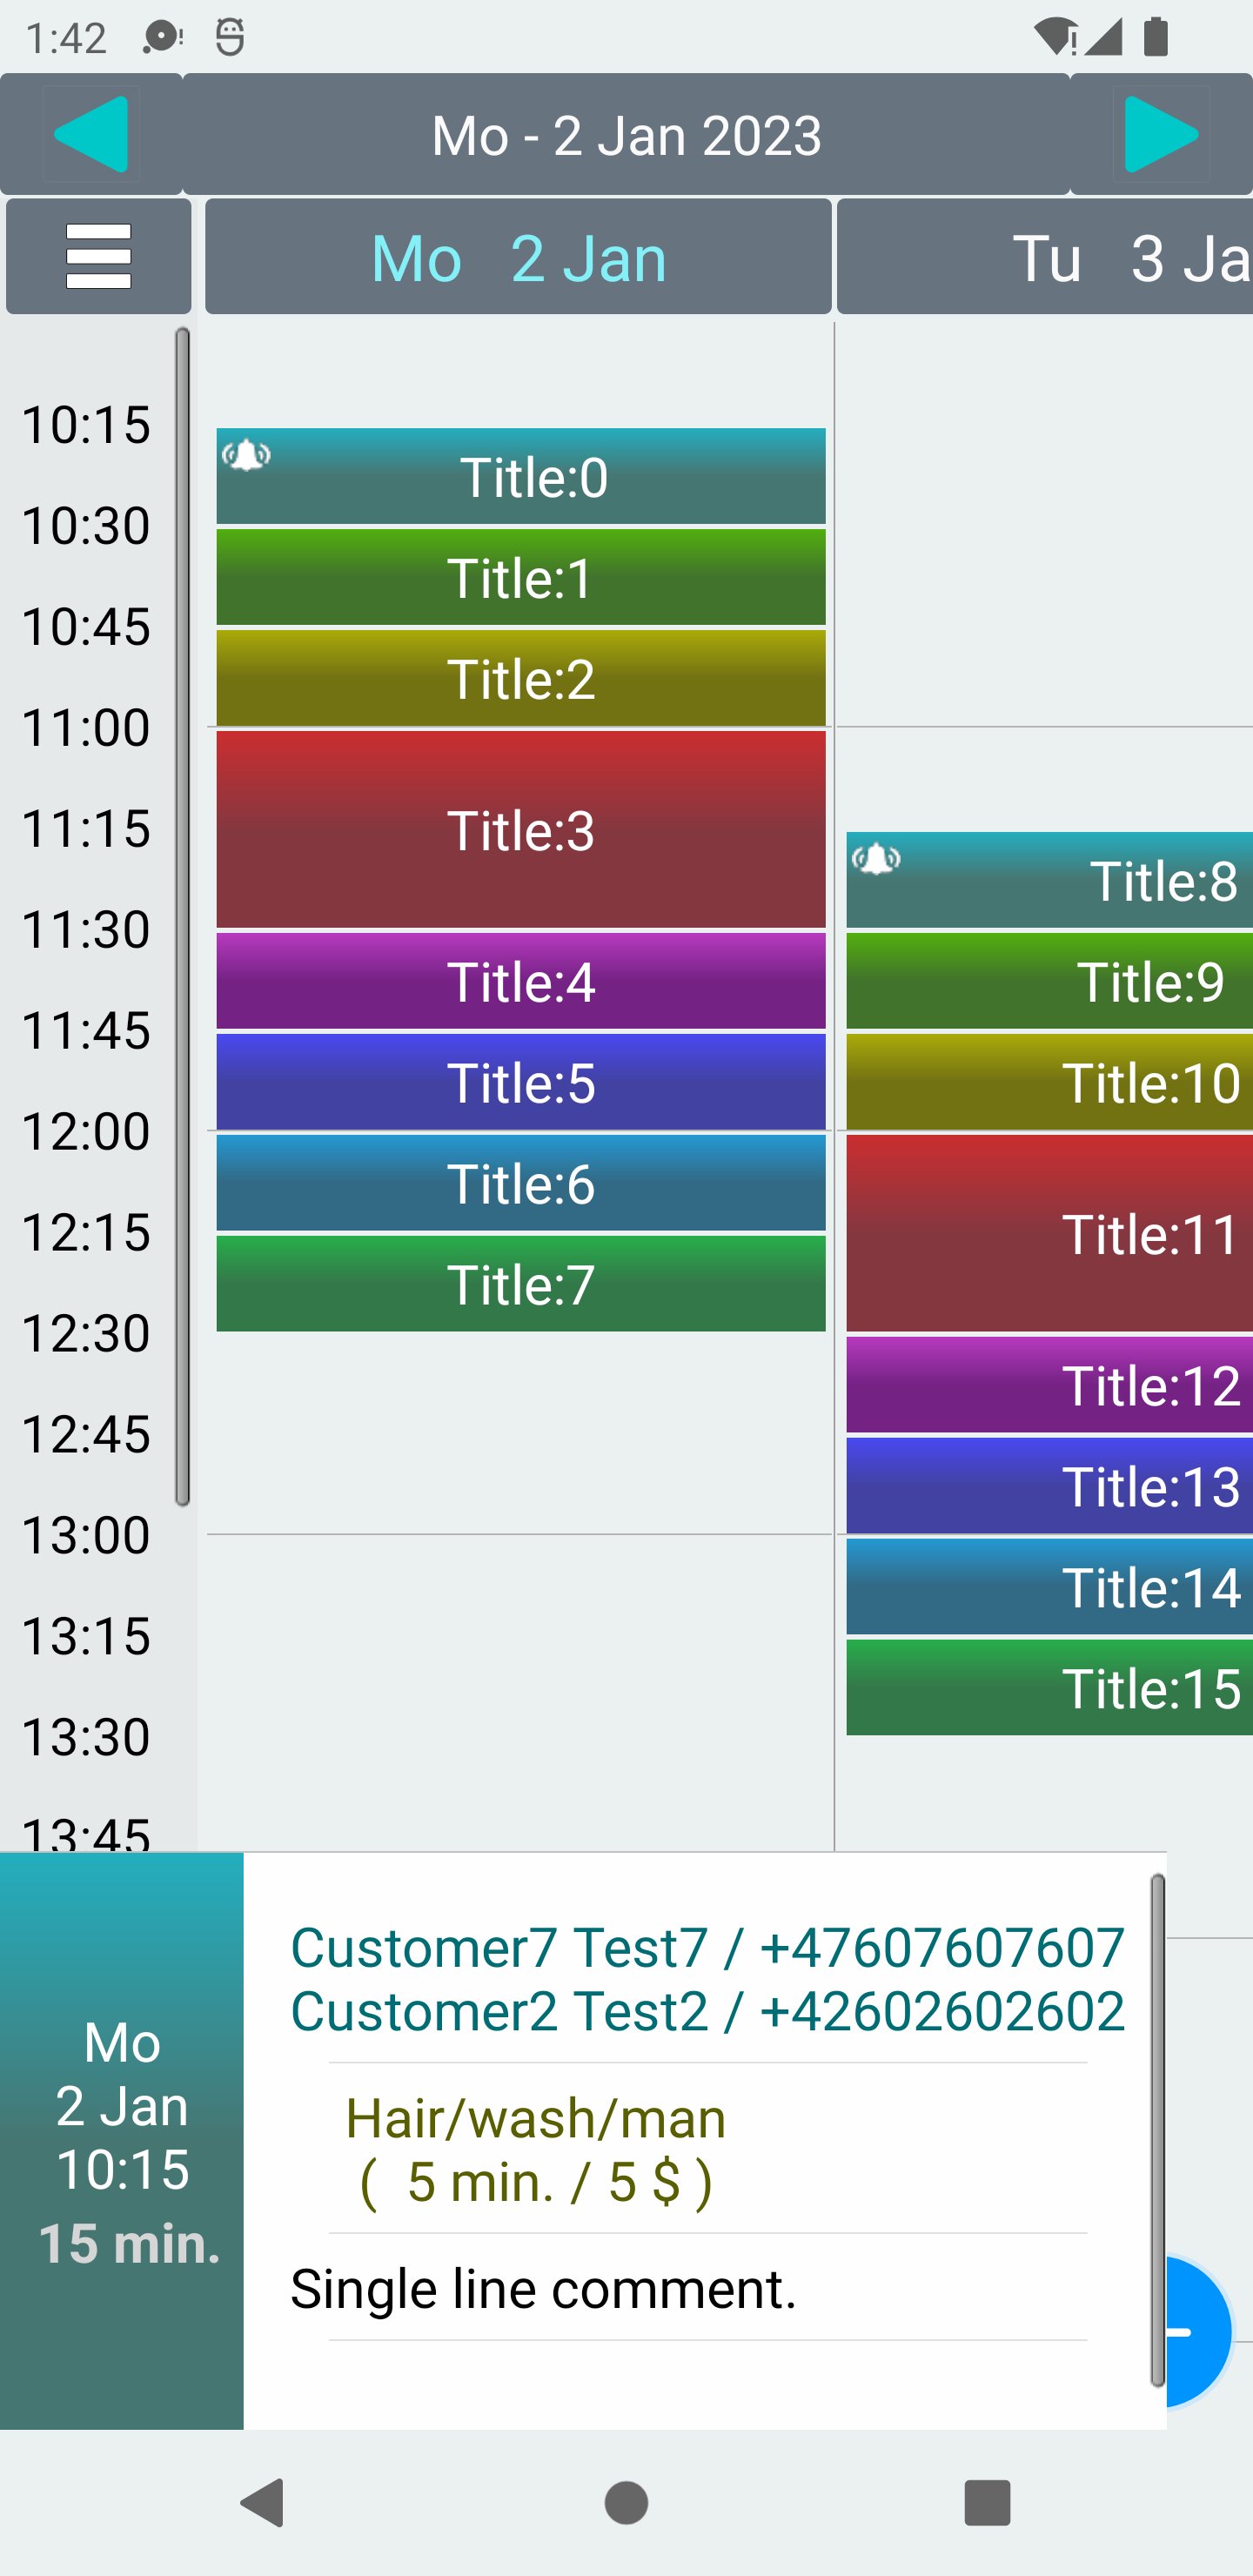The height and width of the screenshot is (2576, 1253).
Task: Click the time column vertical scrollbar
Action: tap(182, 916)
